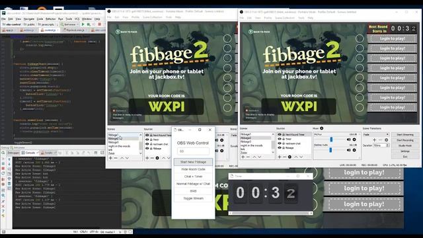Screen dimensions: 423x238
Task: Click Start New Fibbage in OBS Web Control
Action: tap(193, 162)
